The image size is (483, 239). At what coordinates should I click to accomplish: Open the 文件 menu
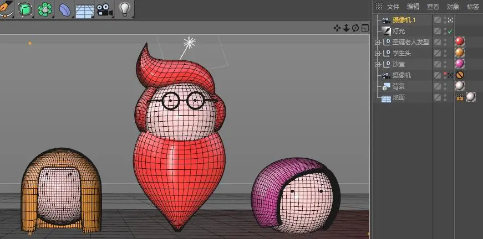pyautogui.click(x=393, y=7)
